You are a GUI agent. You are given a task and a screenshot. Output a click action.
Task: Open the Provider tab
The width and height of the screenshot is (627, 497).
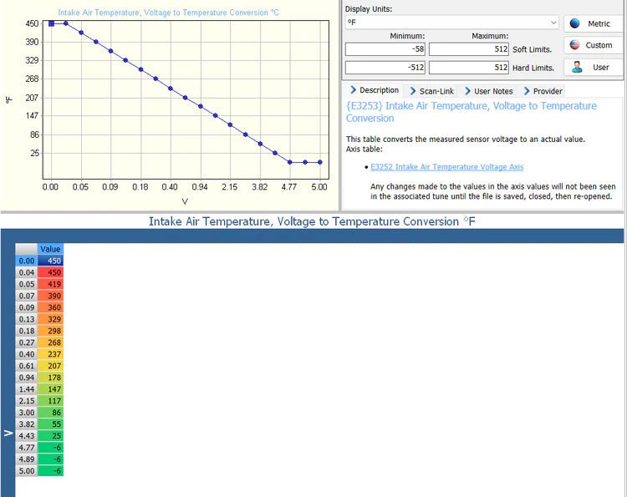(543, 90)
